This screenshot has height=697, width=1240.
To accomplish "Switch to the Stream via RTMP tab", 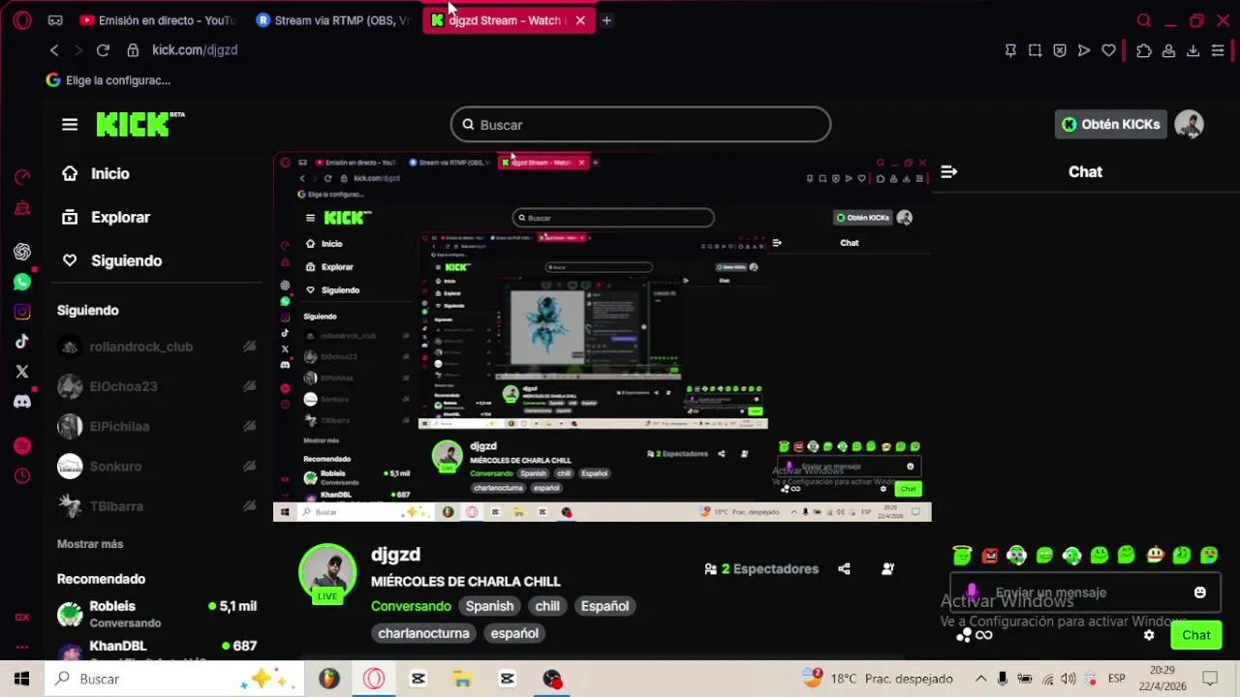I will (332, 20).
